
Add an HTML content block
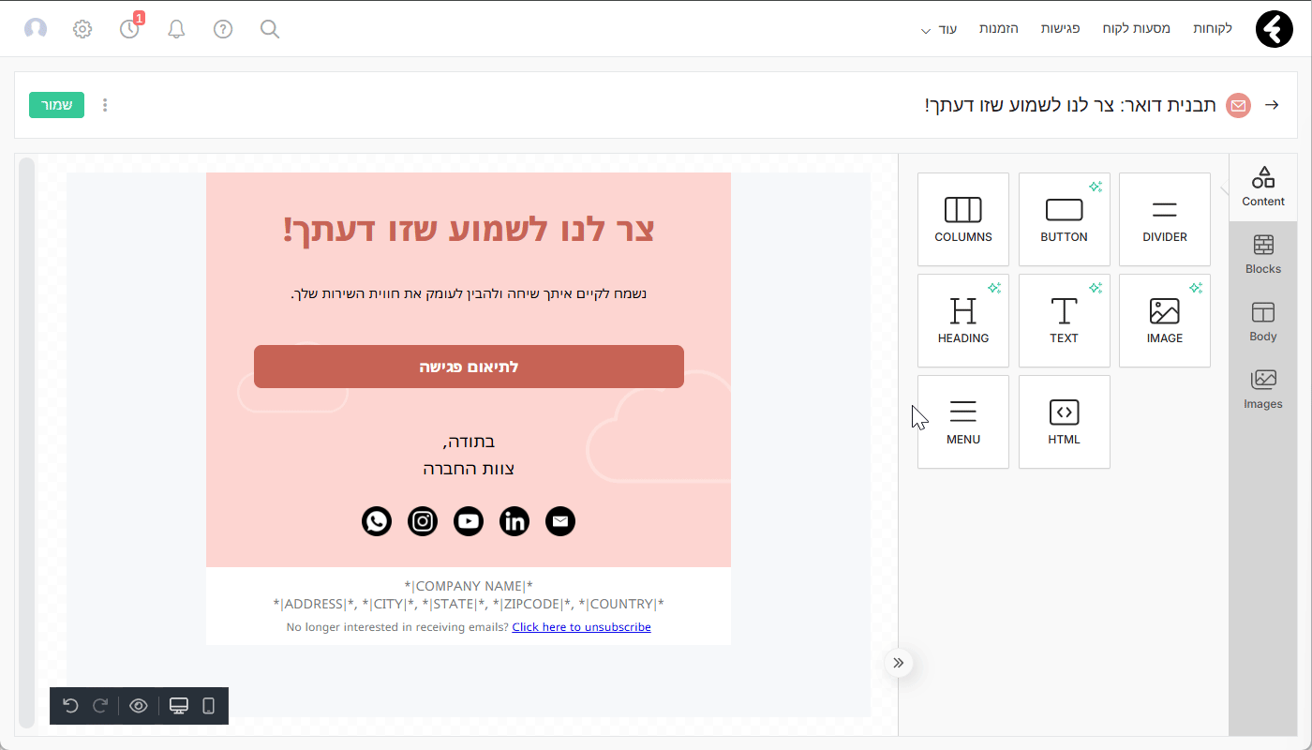pos(1065,422)
